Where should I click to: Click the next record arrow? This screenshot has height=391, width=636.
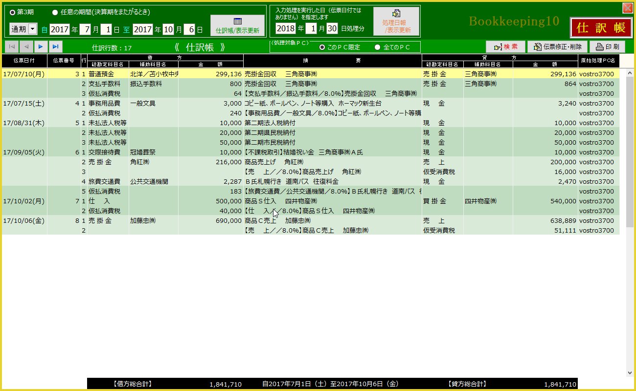click(41, 46)
